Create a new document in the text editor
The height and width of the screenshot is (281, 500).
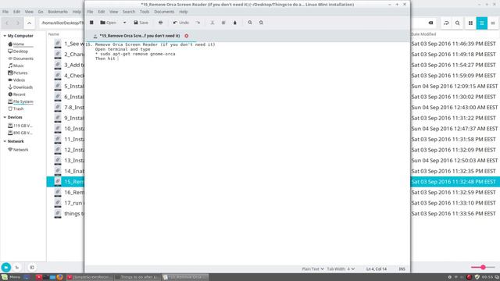click(x=91, y=23)
